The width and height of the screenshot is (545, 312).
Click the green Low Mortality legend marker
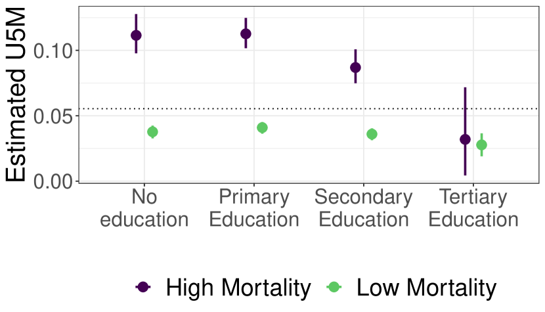[x=334, y=287]
